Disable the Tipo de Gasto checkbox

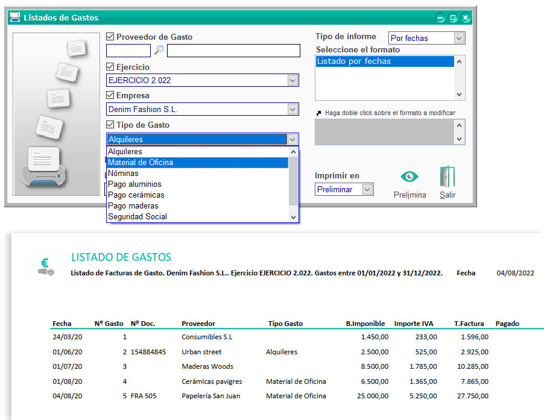pos(110,124)
